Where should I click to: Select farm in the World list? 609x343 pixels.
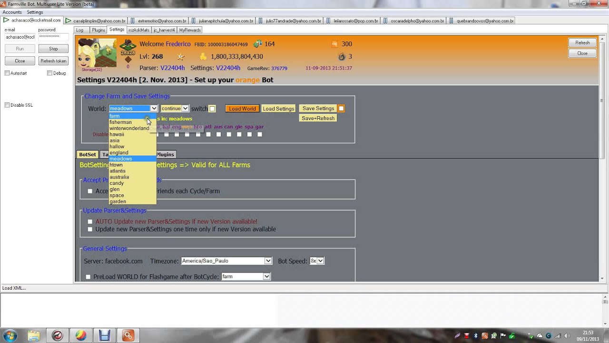coord(132,116)
